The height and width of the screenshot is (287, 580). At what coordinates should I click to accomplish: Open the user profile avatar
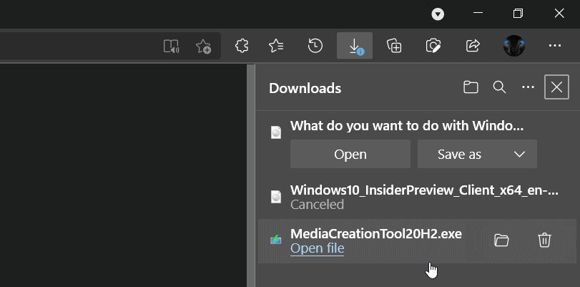pyautogui.click(x=514, y=46)
